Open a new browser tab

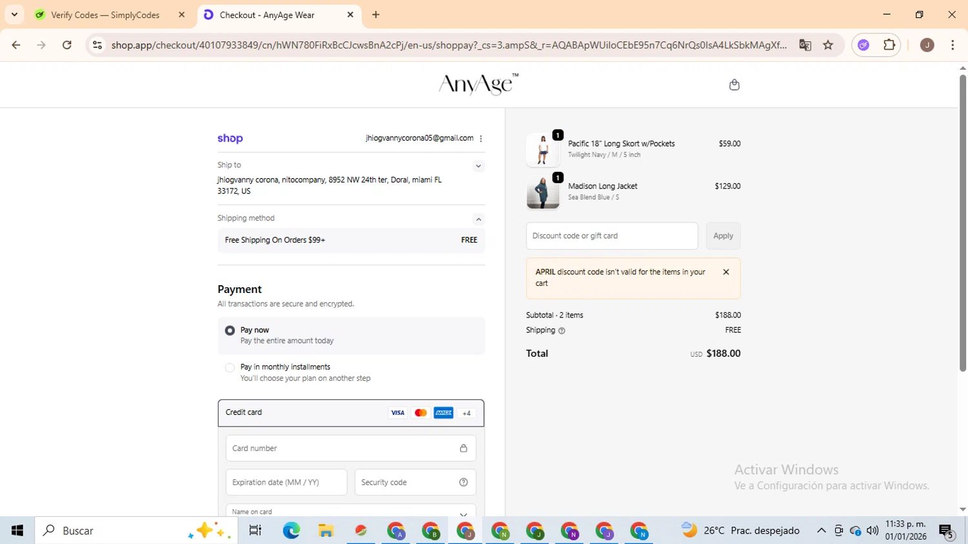[376, 15]
